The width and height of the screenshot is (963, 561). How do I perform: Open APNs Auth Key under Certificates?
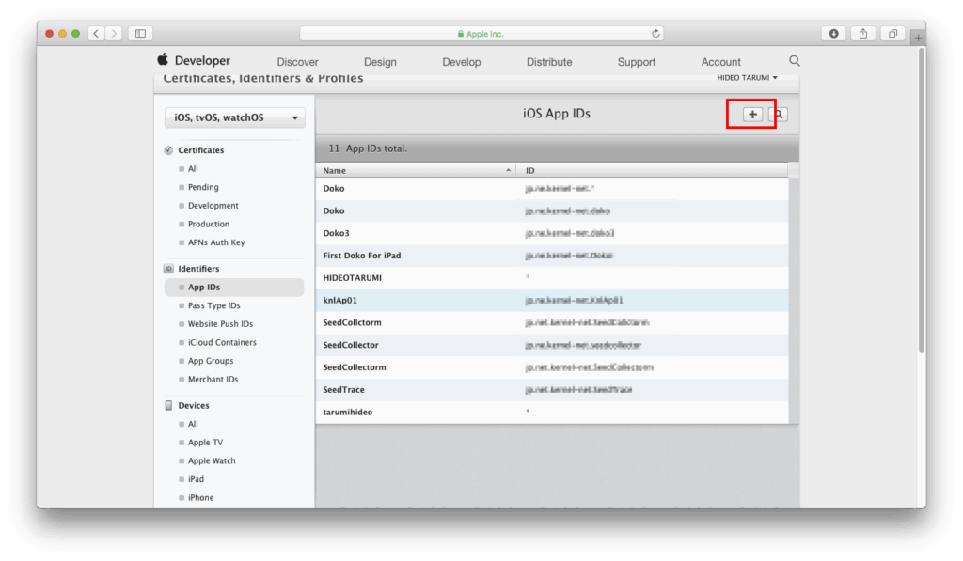coord(216,242)
